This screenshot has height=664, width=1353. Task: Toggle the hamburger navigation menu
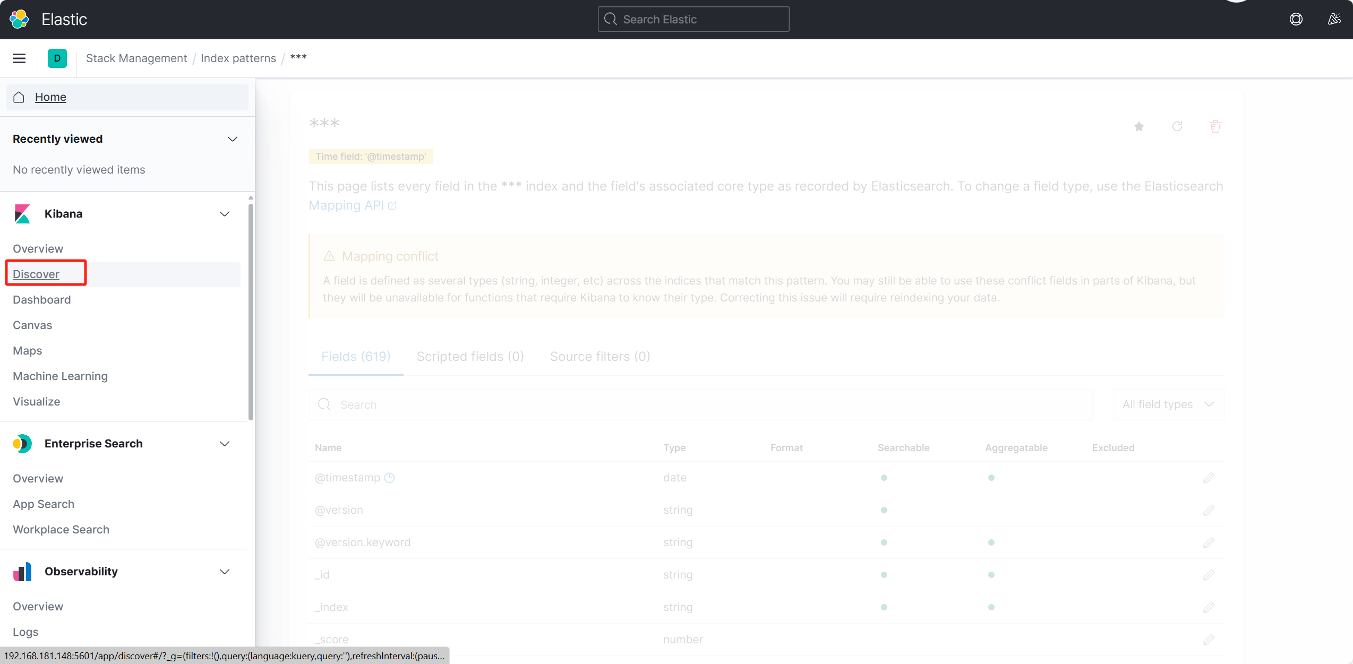click(19, 58)
